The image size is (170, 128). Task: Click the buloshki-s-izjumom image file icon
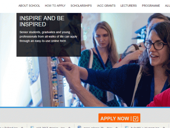127,127
